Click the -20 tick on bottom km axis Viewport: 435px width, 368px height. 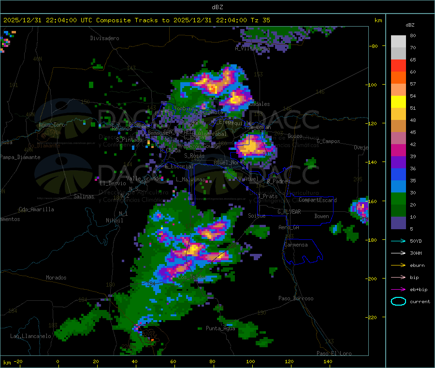click(x=18, y=361)
